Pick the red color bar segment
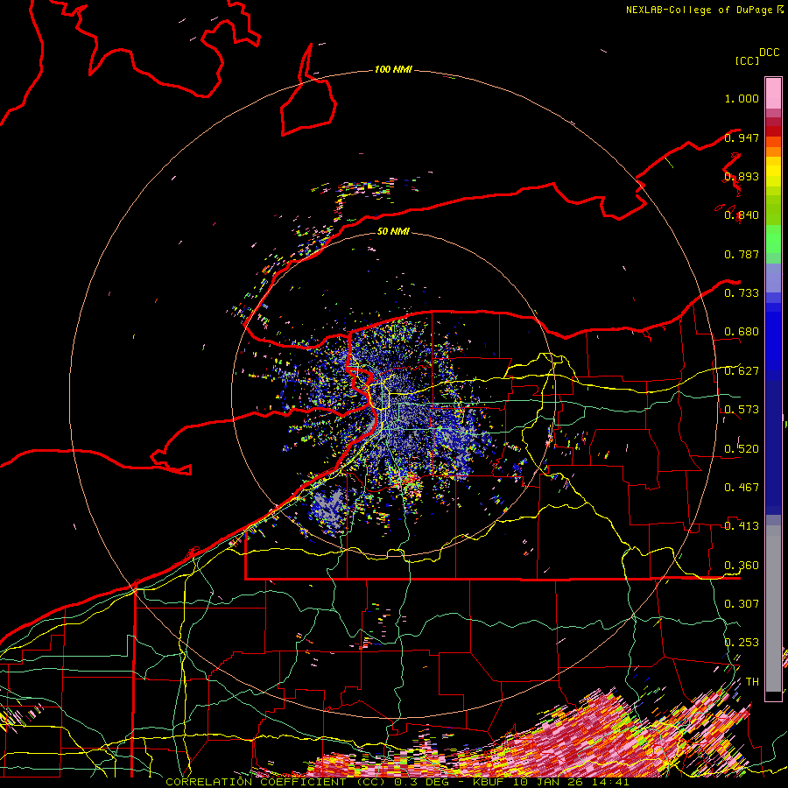788x788 pixels. [x=773, y=131]
